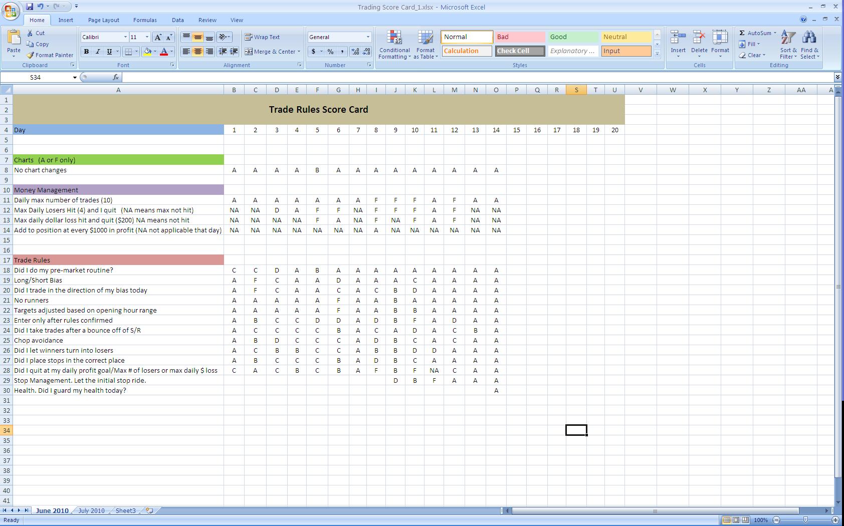Click the Paste clipboard icon
Image resolution: width=844 pixels, height=526 pixels.
click(14, 38)
